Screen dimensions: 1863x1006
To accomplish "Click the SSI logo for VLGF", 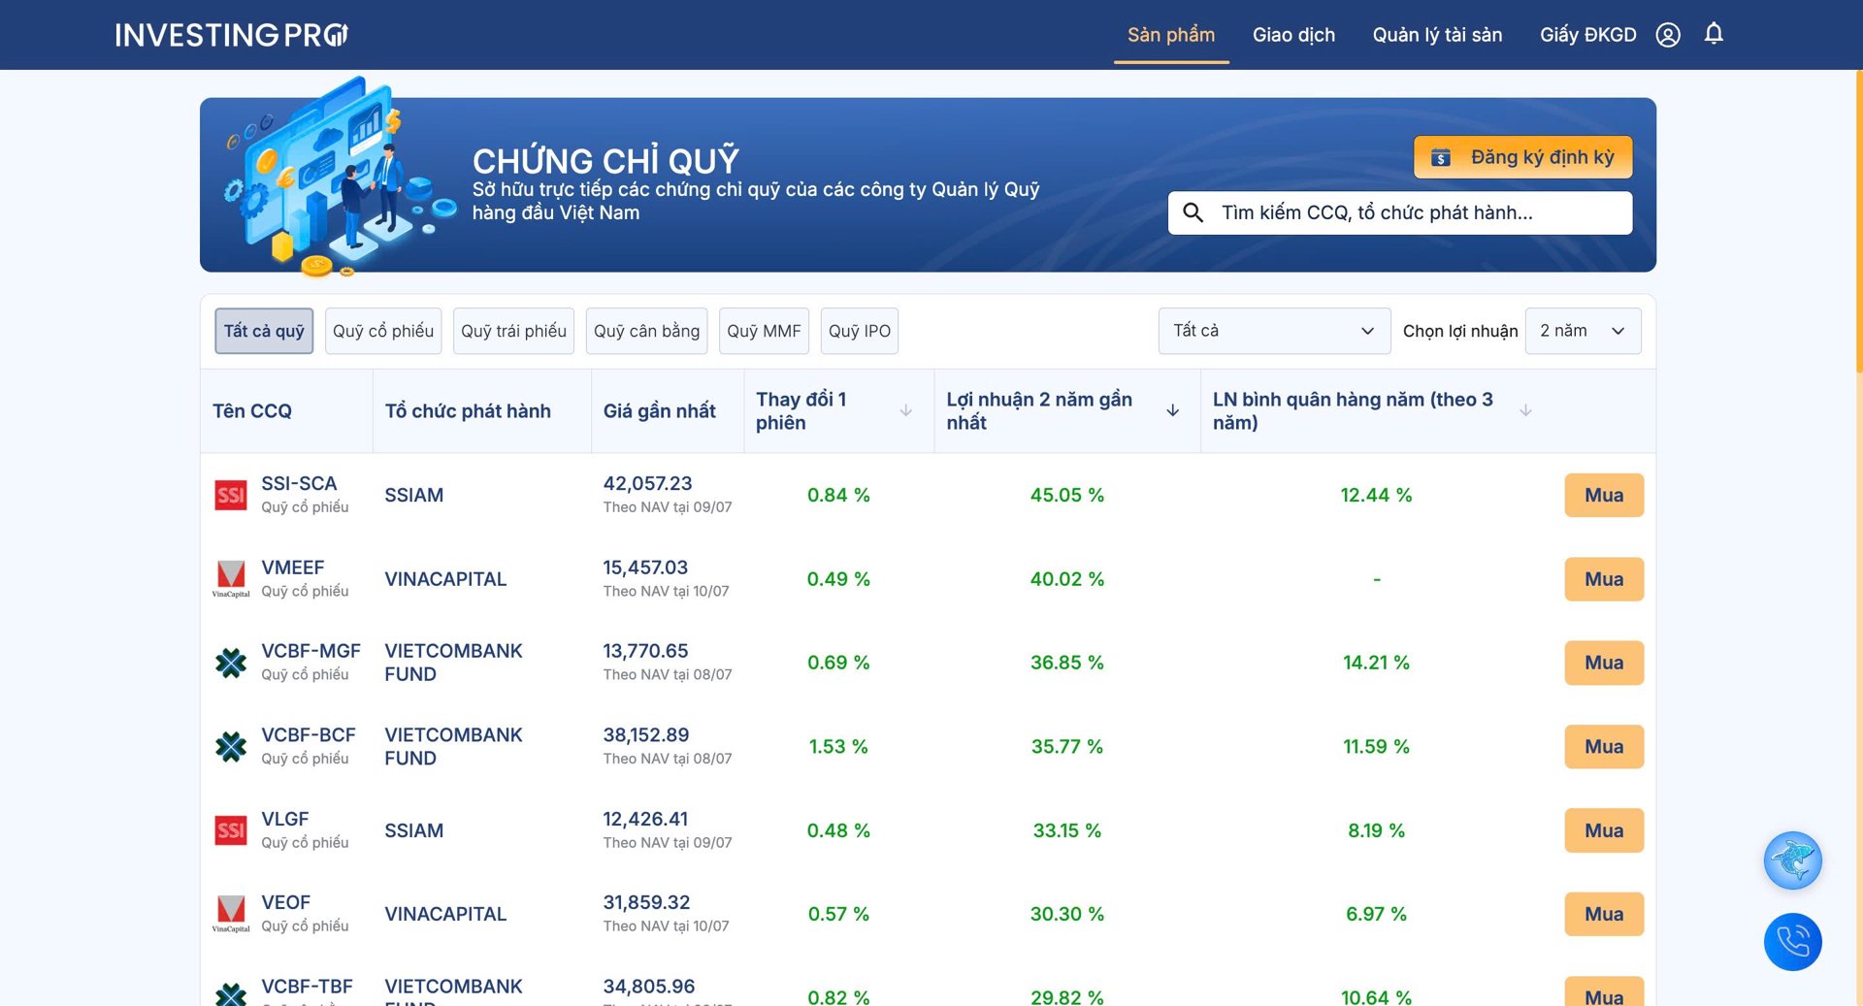I will tap(231, 830).
